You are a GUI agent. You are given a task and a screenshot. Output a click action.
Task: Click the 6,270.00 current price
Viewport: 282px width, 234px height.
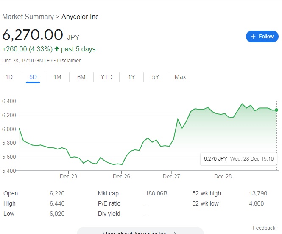click(x=33, y=35)
